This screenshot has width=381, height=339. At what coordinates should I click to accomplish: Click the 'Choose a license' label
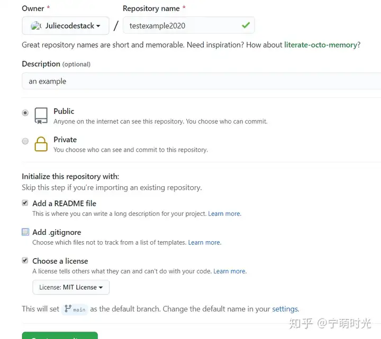[x=60, y=261]
